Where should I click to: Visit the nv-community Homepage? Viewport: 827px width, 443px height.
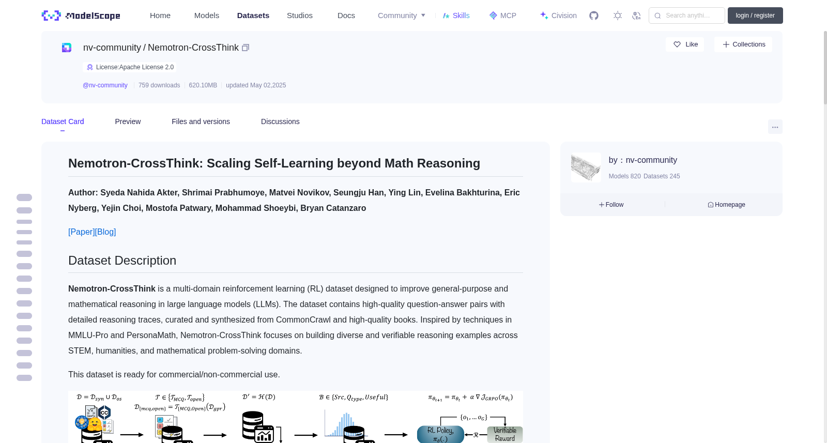tap(727, 205)
